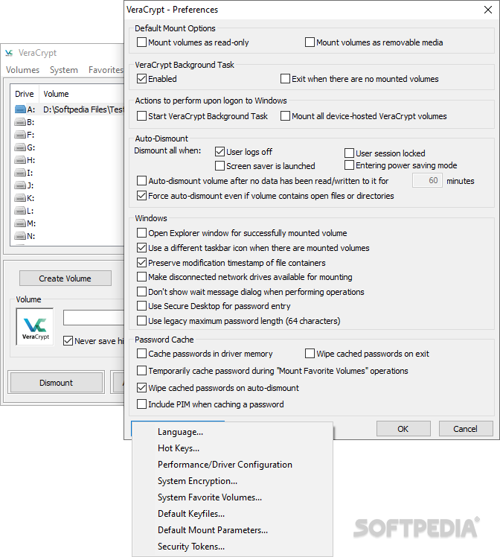Select the D:\Softpedia Files volume path

pyautogui.click(x=83, y=109)
